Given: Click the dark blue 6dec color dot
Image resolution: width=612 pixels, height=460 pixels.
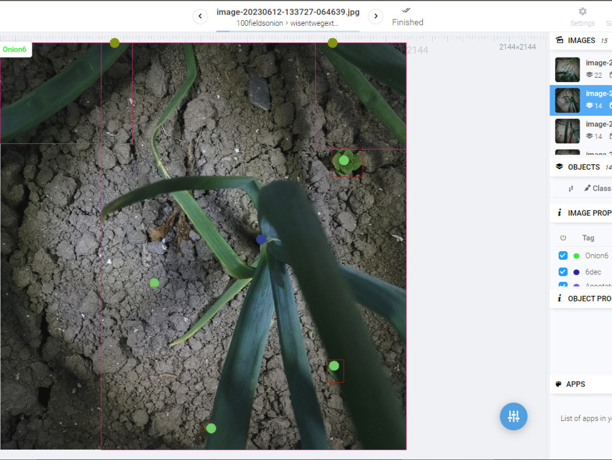Looking at the screenshot, I should coord(577,272).
